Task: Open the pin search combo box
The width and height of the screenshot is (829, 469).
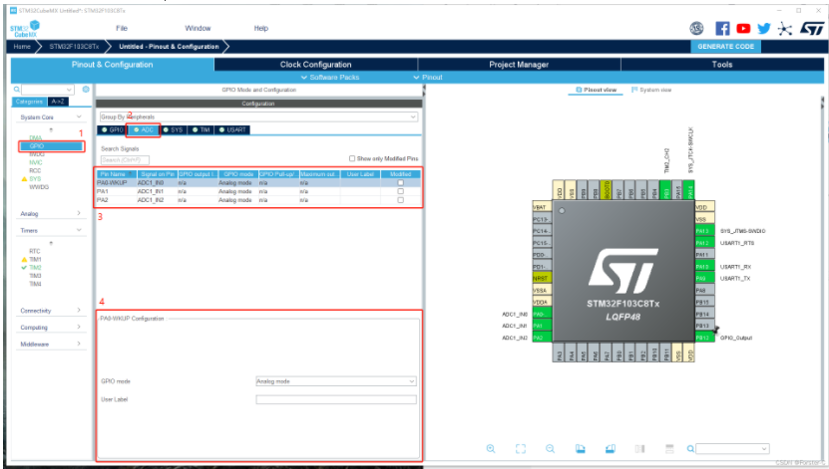Action: click(x=732, y=448)
